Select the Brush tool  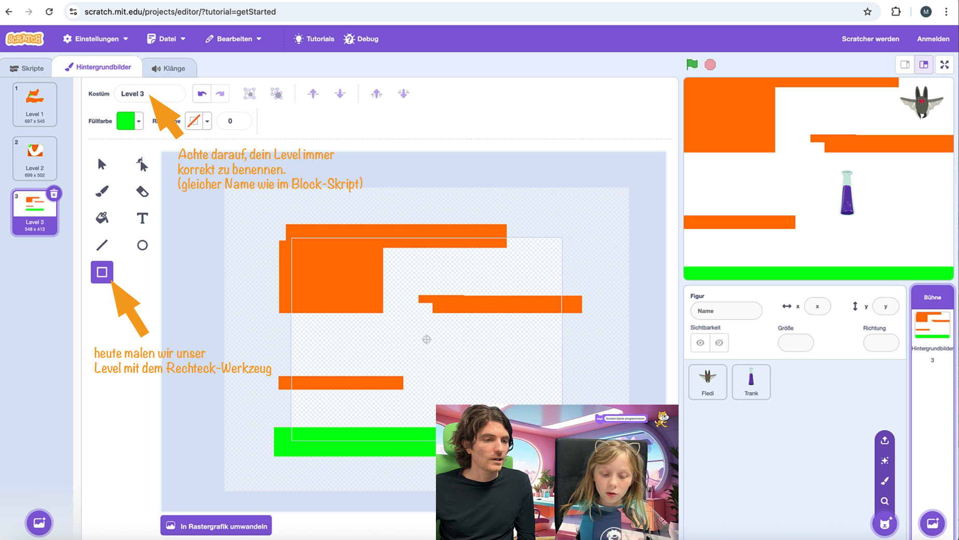102,191
